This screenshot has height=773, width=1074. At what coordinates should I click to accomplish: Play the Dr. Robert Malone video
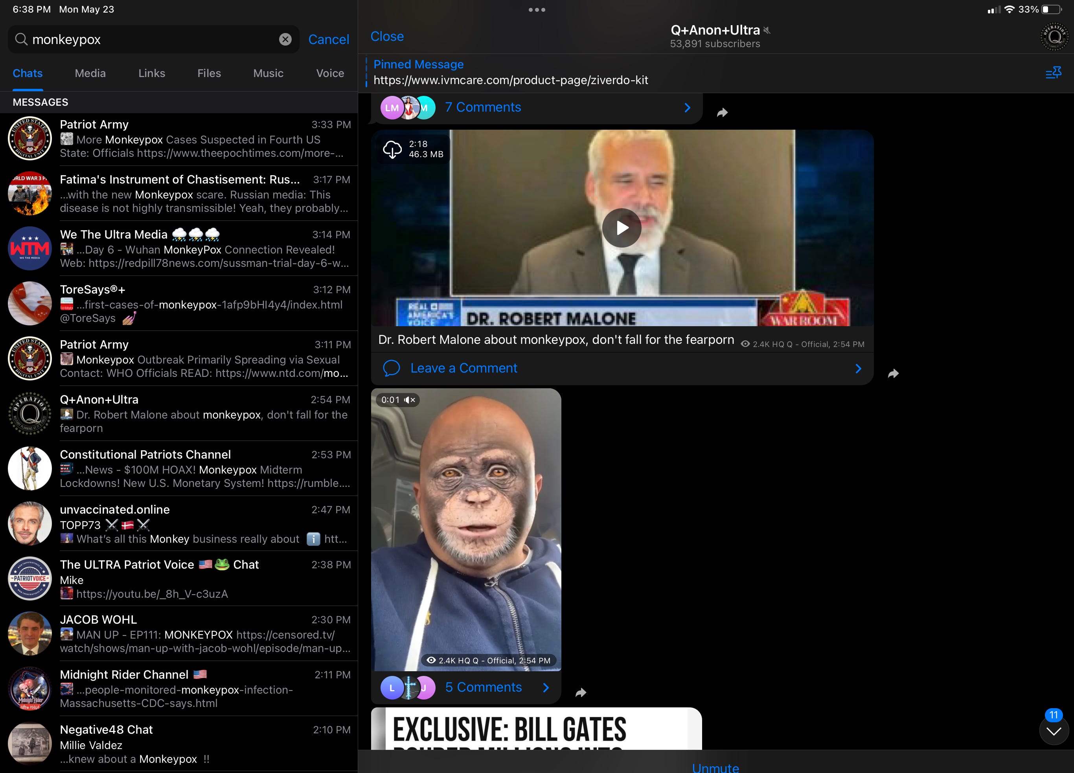click(622, 228)
